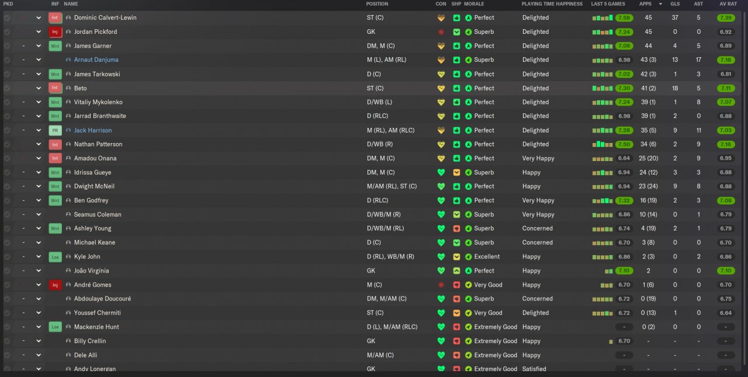The height and width of the screenshot is (377, 748).
Task: Click the Loa badge for Mackenzie Hunt
Action: tap(55, 327)
